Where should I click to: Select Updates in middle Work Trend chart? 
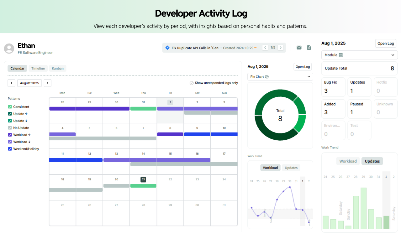291,168
